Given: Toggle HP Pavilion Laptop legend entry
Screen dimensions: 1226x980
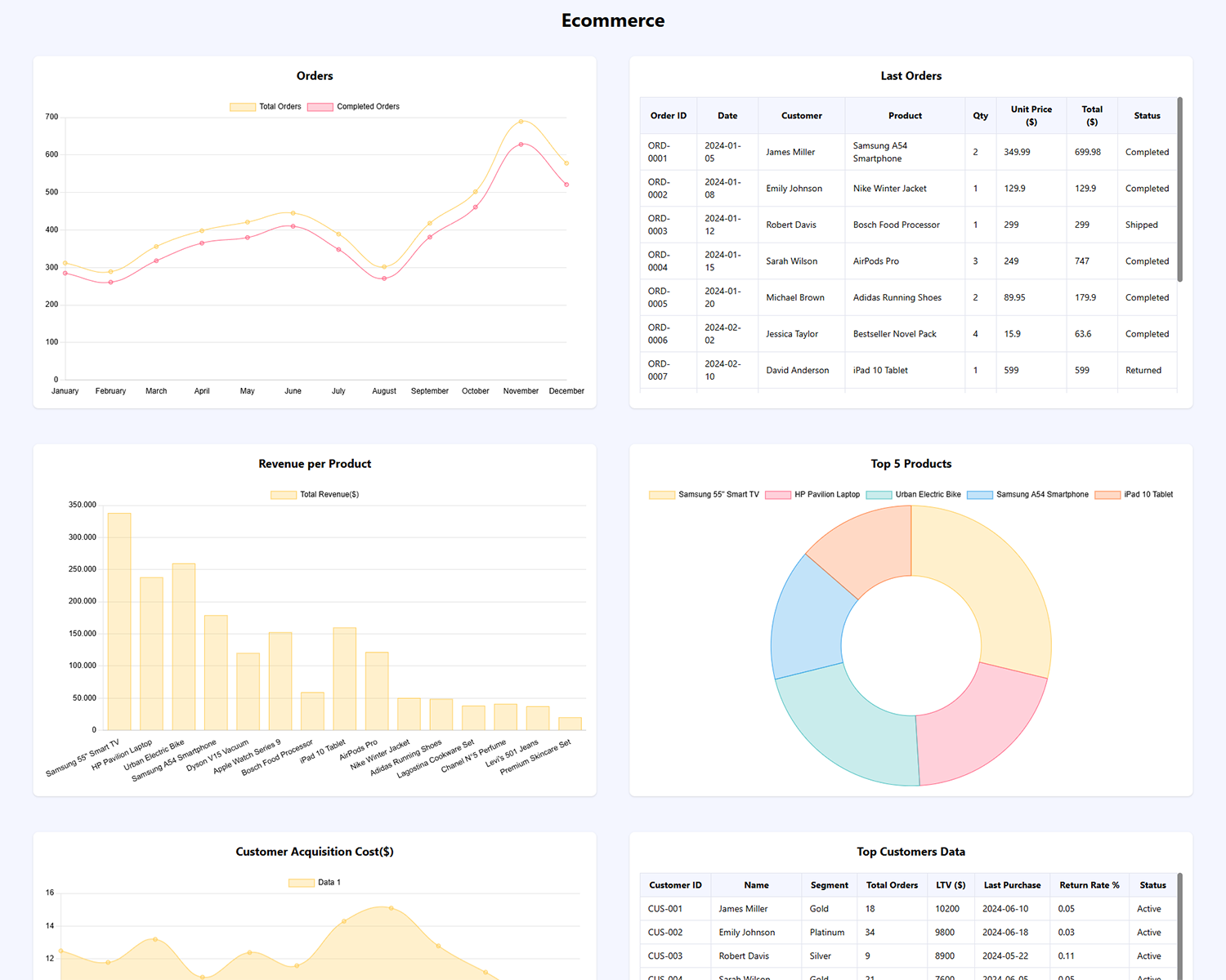Looking at the screenshot, I should click(x=812, y=495).
